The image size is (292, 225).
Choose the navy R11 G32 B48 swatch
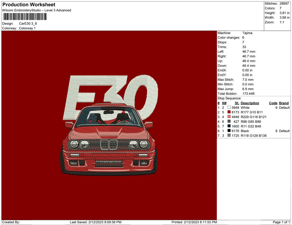229,126
